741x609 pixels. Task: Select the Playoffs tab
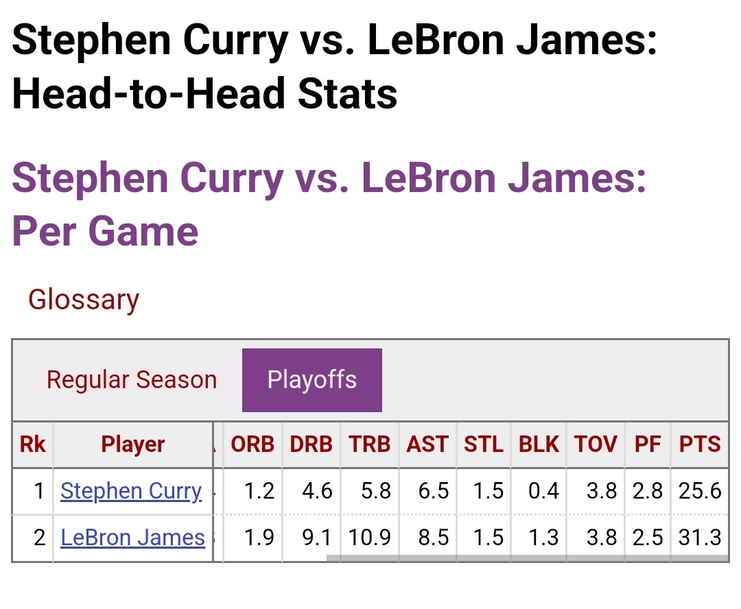(x=312, y=380)
